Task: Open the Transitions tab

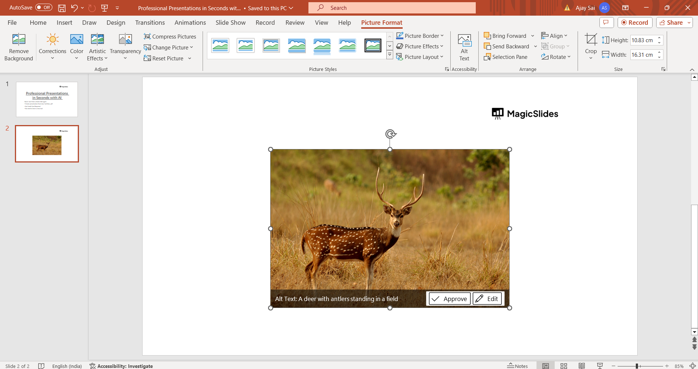Action: click(150, 23)
